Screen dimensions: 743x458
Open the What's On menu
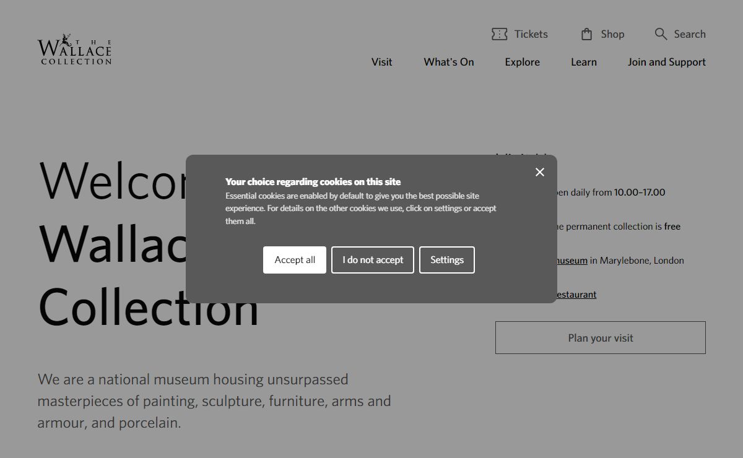tap(449, 62)
